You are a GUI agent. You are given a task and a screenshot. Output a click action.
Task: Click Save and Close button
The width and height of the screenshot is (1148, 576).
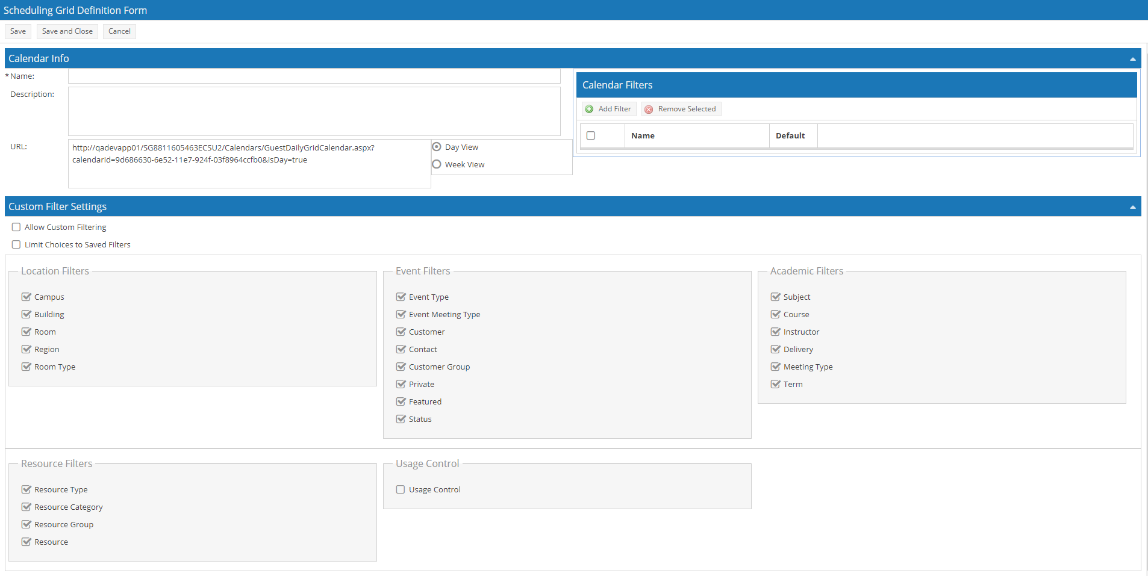click(x=67, y=31)
